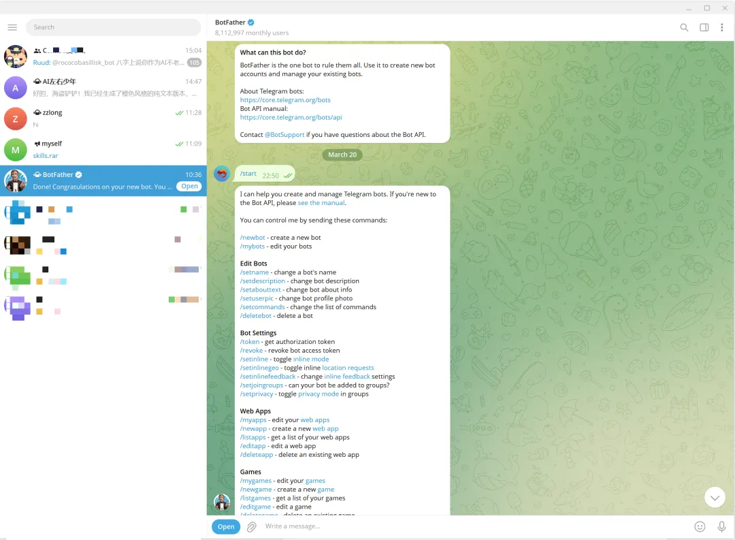The height and width of the screenshot is (540, 735).
Task: Click the /setinlinegeo command
Action: [x=259, y=368]
